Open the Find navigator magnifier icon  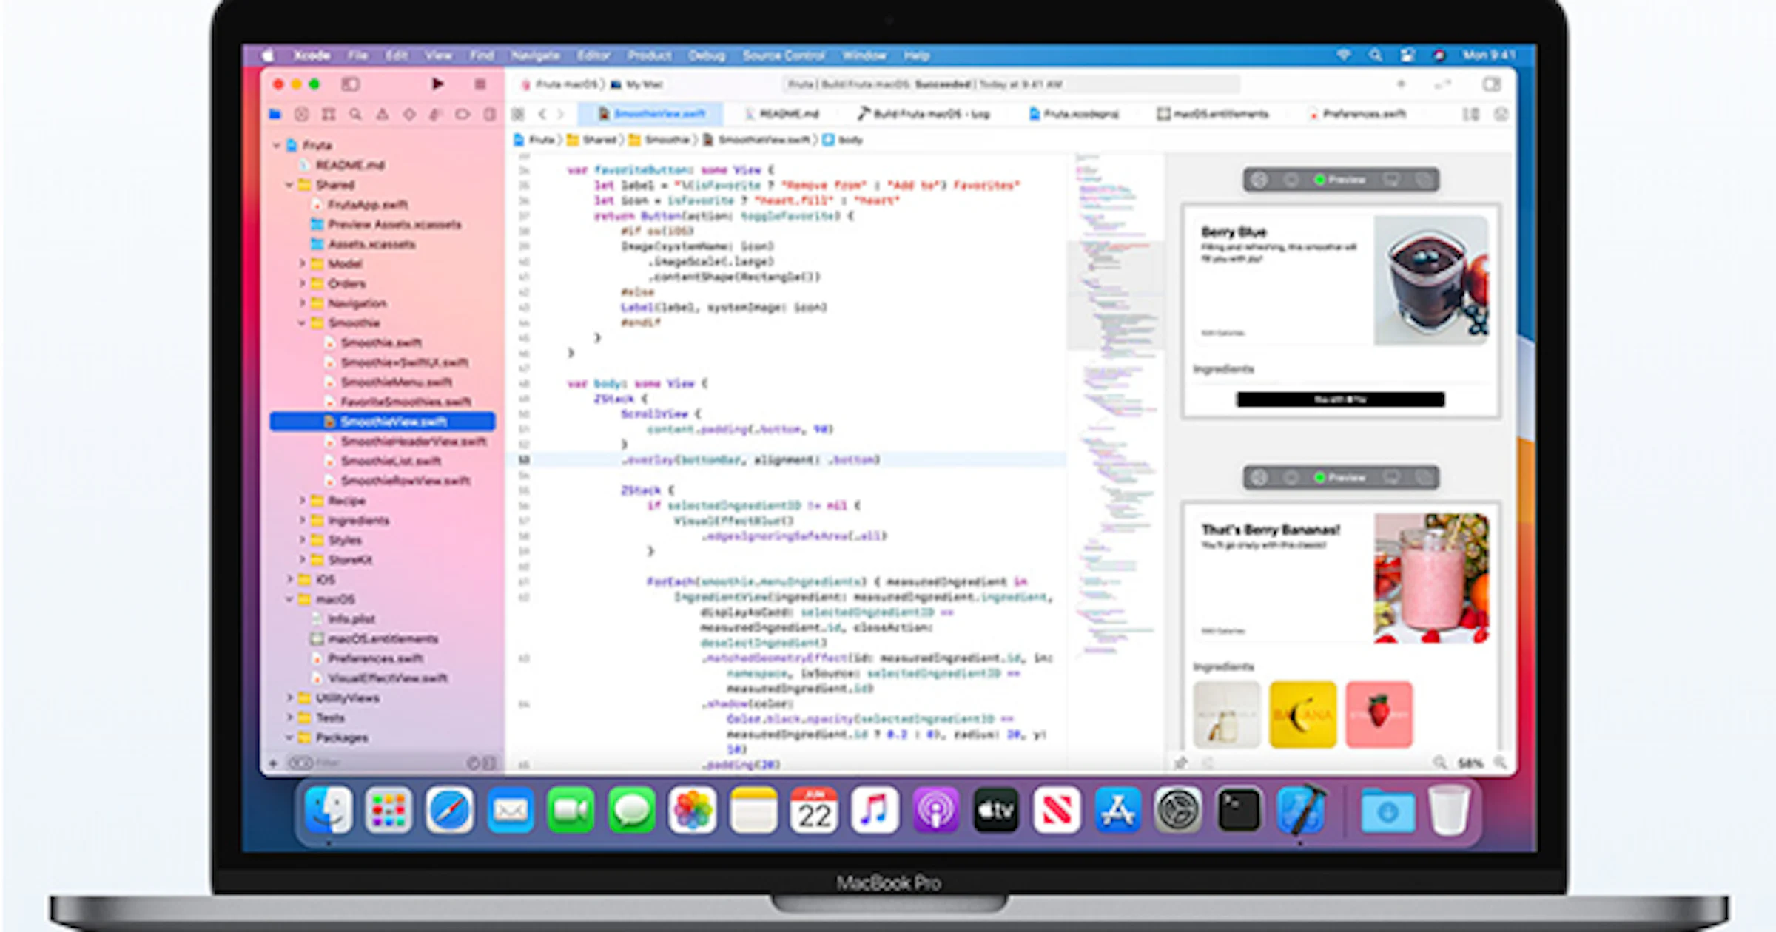(x=356, y=115)
